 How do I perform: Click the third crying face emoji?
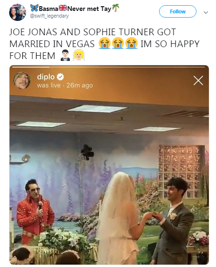(x=131, y=43)
